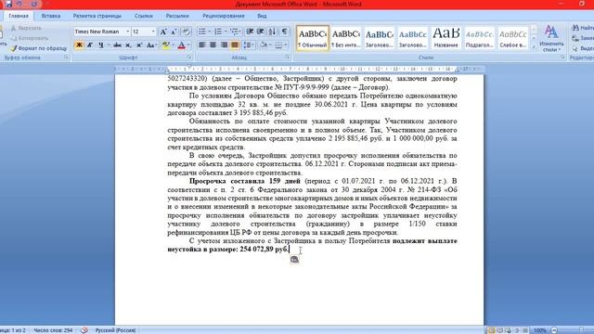Align text right
This screenshot has height=334, width=594.
(x=224, y=45)
